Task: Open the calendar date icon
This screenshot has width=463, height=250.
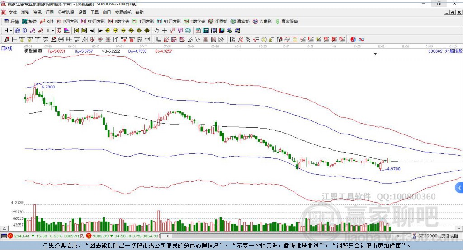Action: (x=198, y=31)
